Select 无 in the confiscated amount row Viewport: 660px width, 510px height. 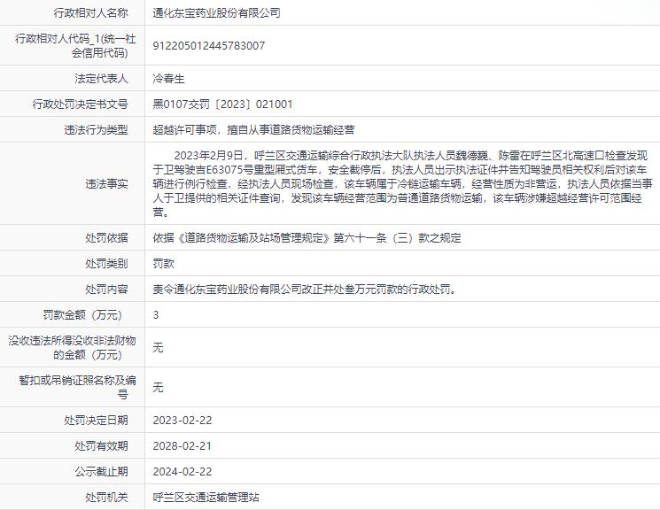(158, 348)
